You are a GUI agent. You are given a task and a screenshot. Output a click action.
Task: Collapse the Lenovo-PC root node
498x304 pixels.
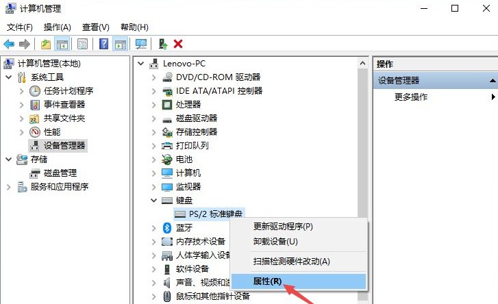click(141, 64)
